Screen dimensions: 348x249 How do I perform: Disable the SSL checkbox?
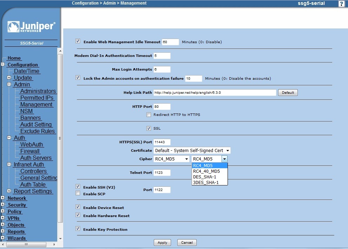tap(149, 128)
